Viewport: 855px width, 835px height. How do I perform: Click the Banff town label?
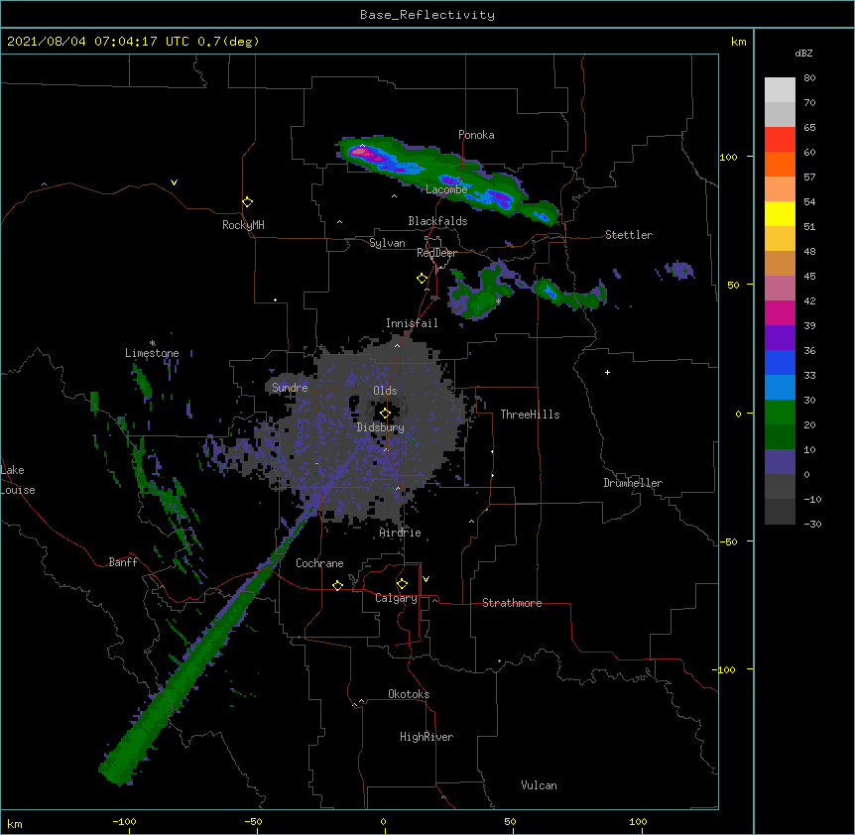click(123, 562)
